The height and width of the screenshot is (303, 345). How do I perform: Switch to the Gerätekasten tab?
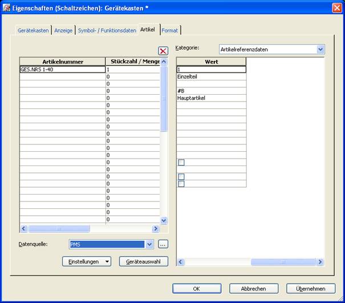33,30
